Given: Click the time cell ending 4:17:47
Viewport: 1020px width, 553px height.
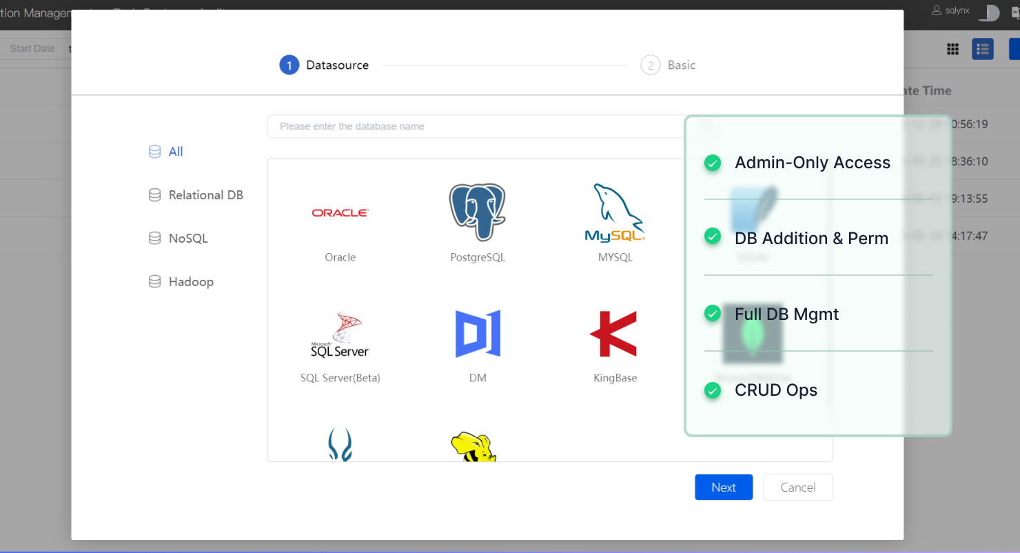Looking at the screenshot, I should 970,236.
